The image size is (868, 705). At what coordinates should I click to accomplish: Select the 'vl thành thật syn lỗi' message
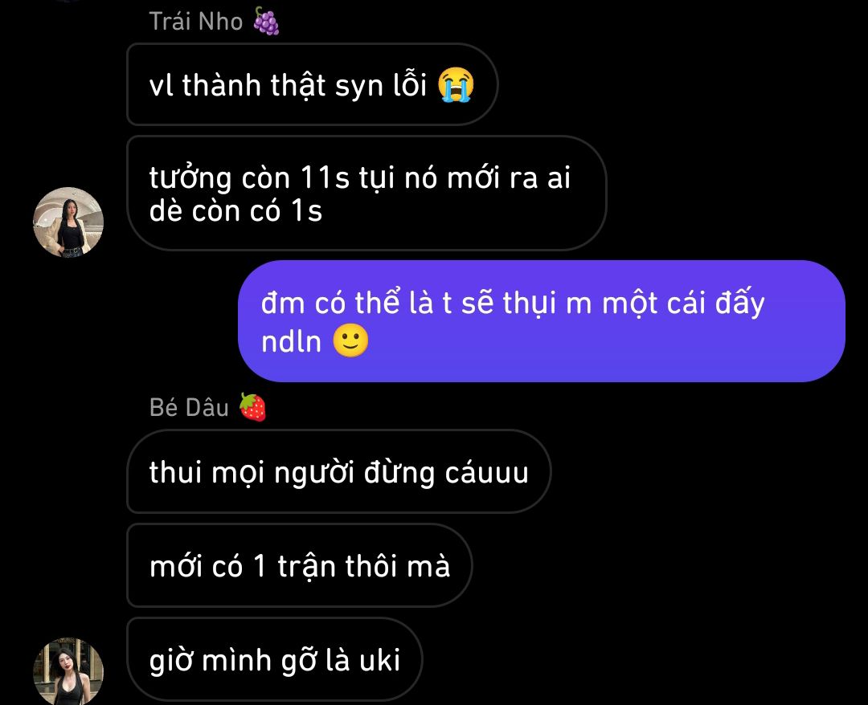(x=312, y=84)
